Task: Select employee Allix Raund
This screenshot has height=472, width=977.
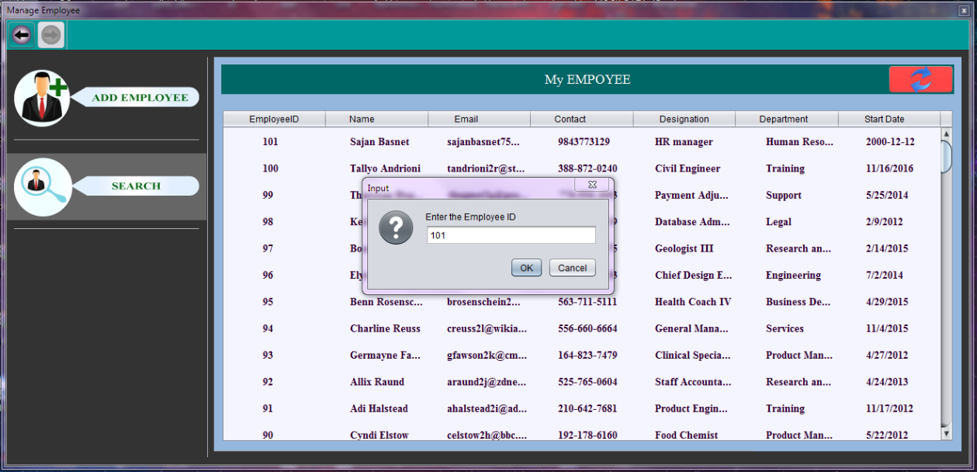Action: tap(377, 382)
